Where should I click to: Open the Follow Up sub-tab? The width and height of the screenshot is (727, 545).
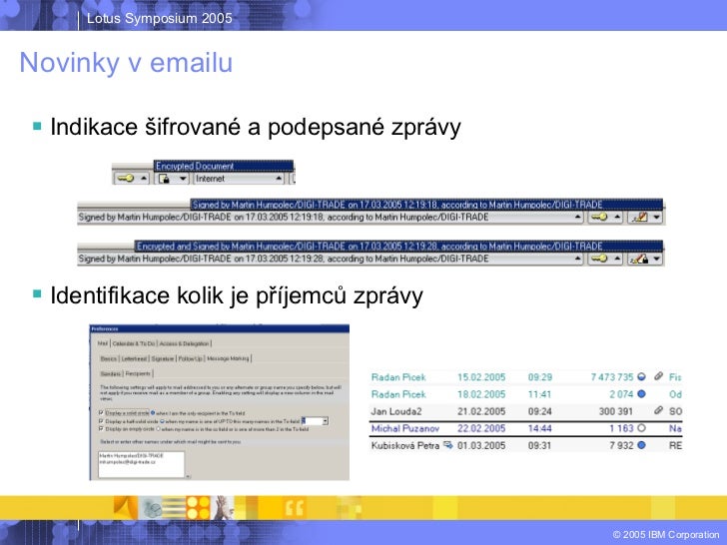point(190,358)
